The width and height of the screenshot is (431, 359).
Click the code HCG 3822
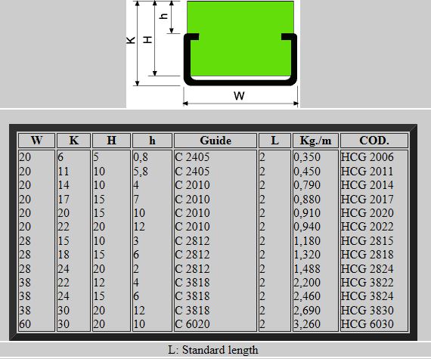click(x=367, y=283)
